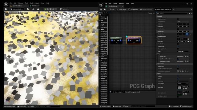Click the Scale Max lock icon
The width and height of the screenshot is (197, 110).
point(188,42)
